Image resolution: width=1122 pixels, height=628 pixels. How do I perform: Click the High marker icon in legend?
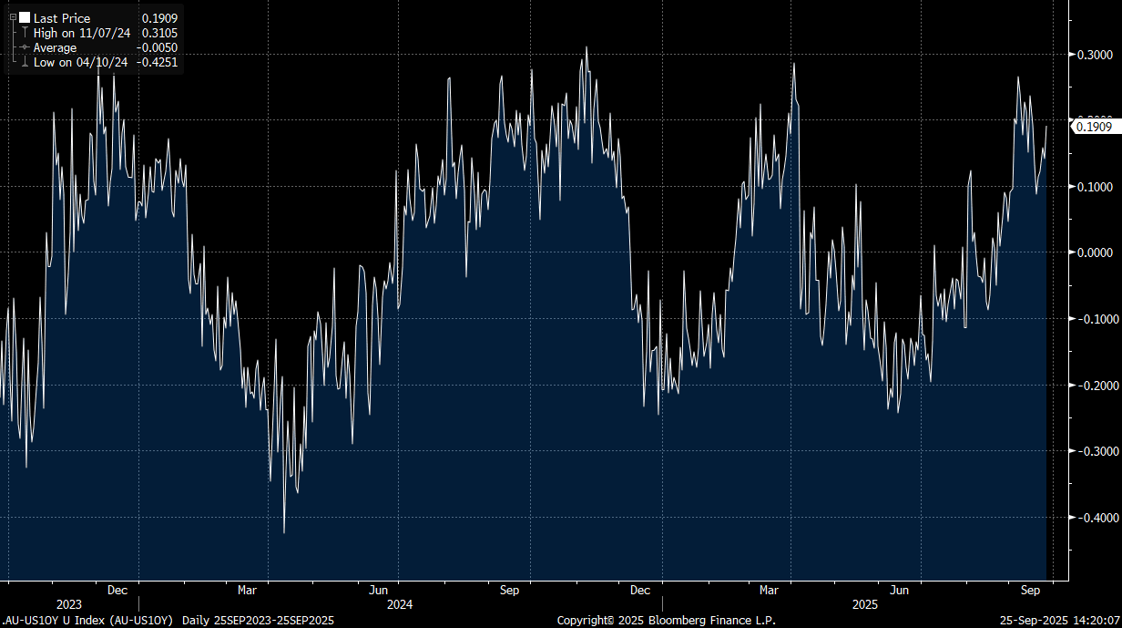pos(25,33)
